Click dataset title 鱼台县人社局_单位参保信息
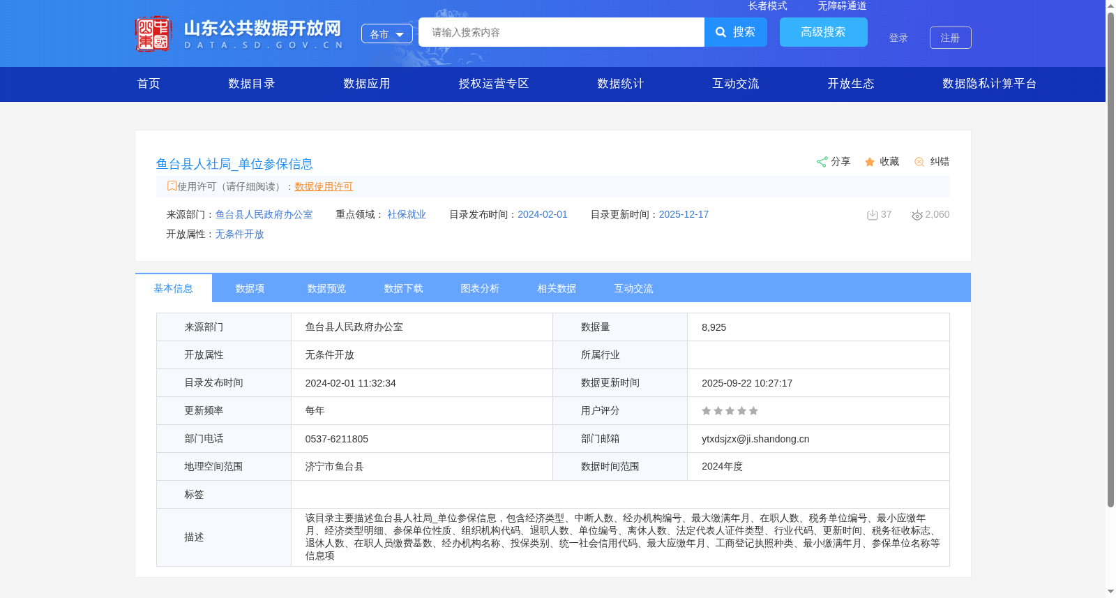Screen dimensions: 1116x598 (234, 164)
